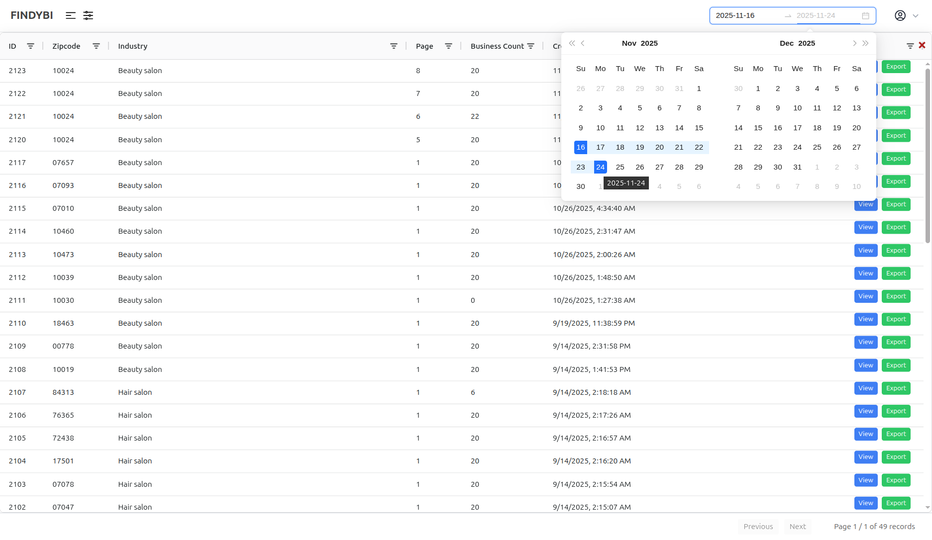This screenshot has height=540, width=932.
Task: Select zipcode cell 07657
Action: coord(63,163)
